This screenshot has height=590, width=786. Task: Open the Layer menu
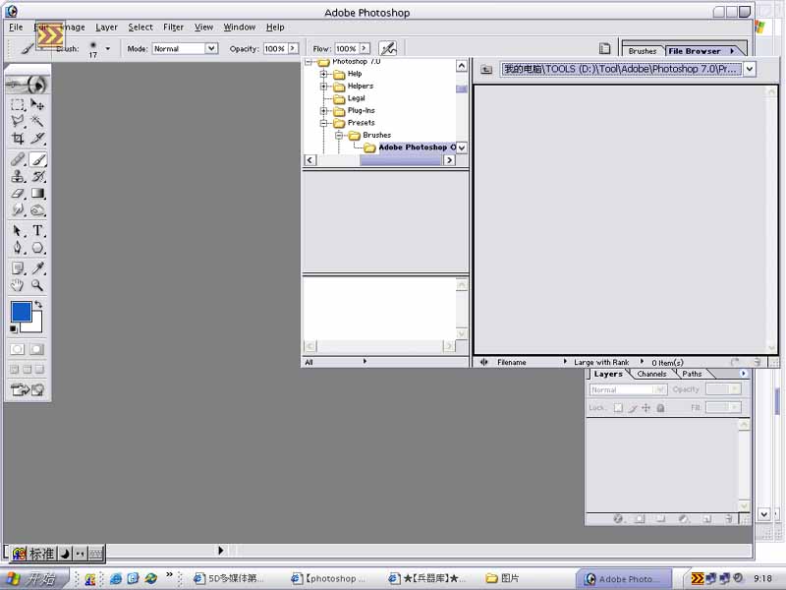click(106, 28)
